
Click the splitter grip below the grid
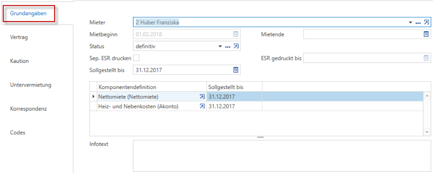(x=260, y=137)
